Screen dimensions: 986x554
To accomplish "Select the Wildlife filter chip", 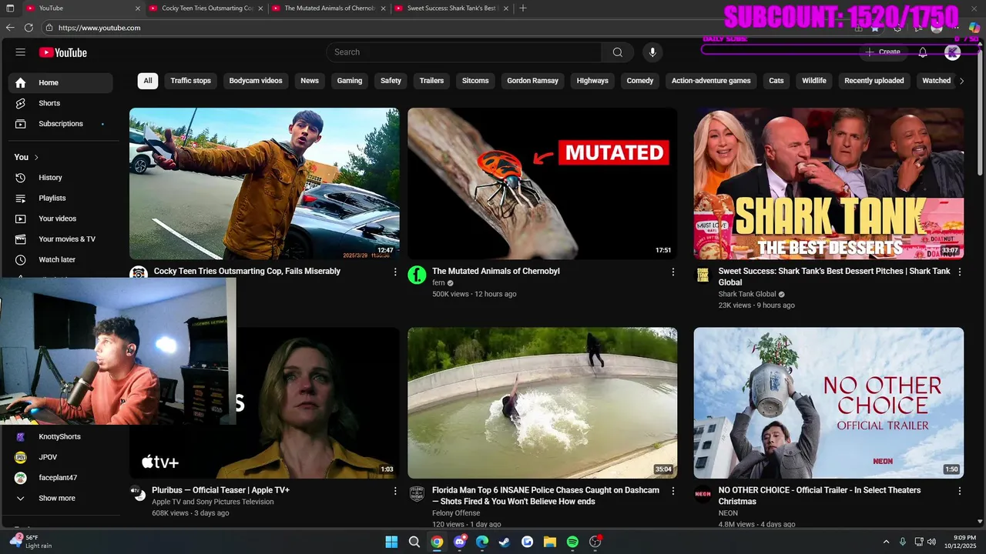I will click(814, 81).
